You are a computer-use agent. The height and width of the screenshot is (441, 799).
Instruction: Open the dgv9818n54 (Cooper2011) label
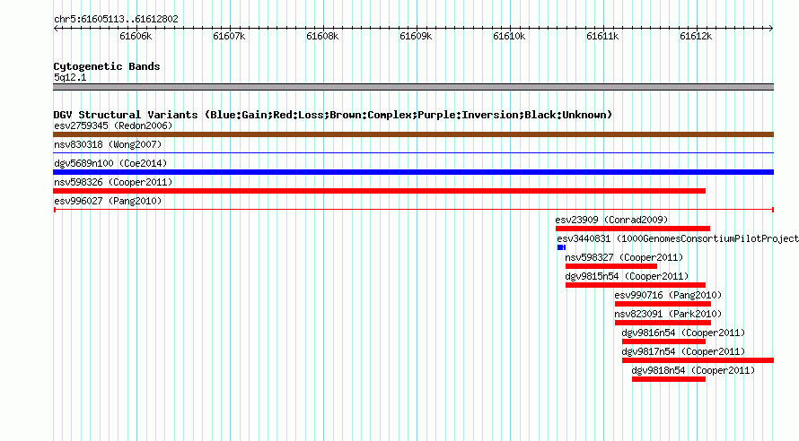point(693,370)
